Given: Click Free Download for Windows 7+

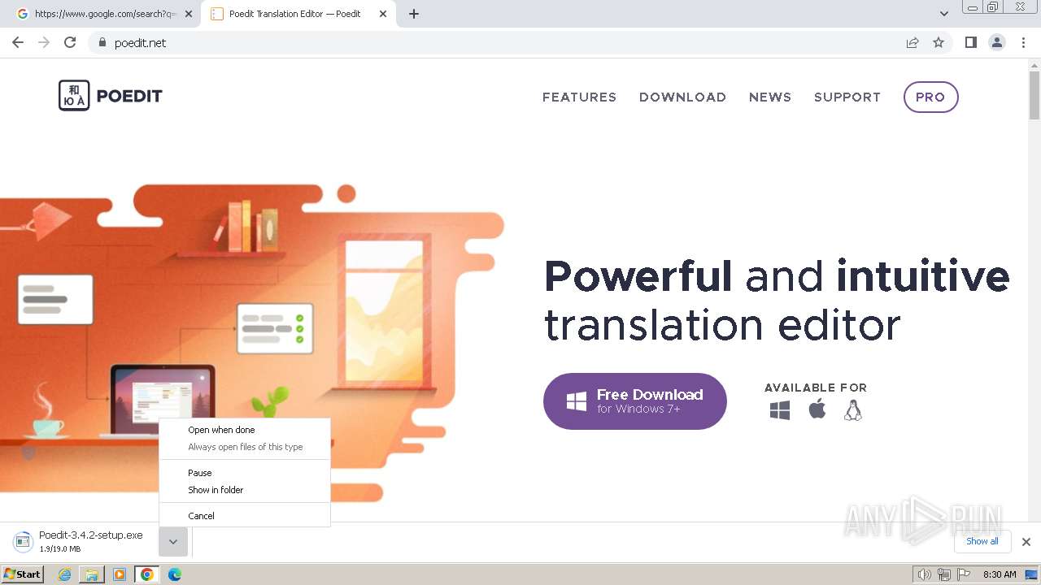Looking at the screenshot, I should click(635, 401).
